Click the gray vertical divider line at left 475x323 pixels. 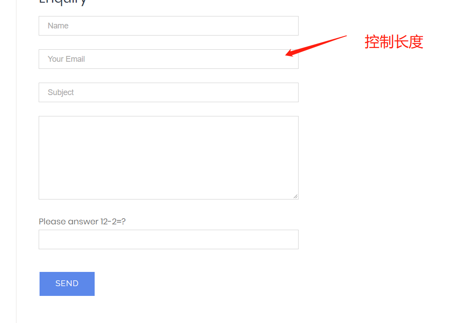[16, 162]
